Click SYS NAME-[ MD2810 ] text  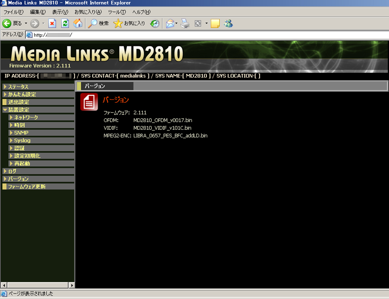pos(183,76)
